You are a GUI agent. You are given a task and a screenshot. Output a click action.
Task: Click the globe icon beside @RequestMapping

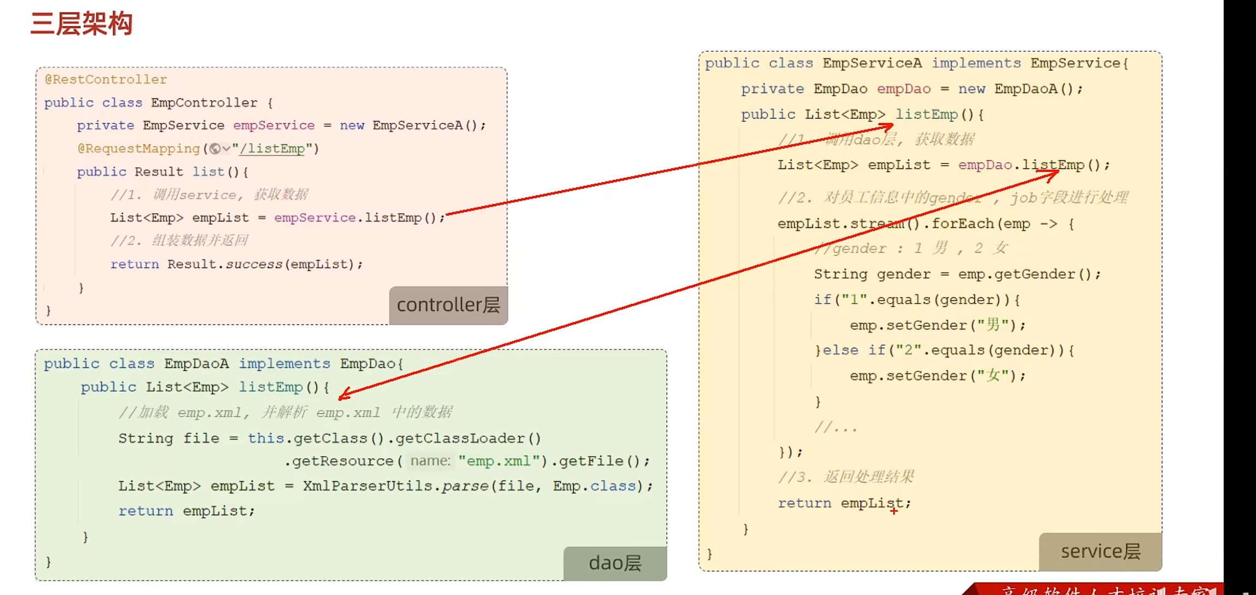[x=215, y=149]
